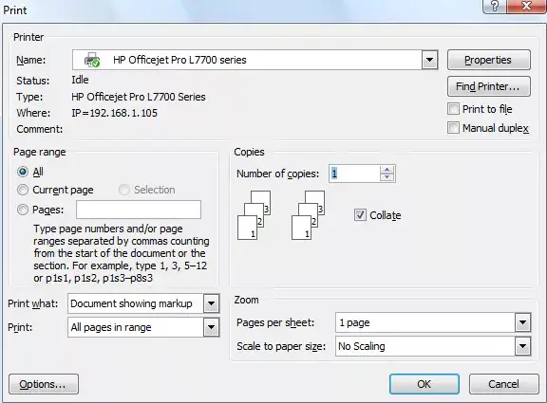Open printer Properties

pos(489,60)
